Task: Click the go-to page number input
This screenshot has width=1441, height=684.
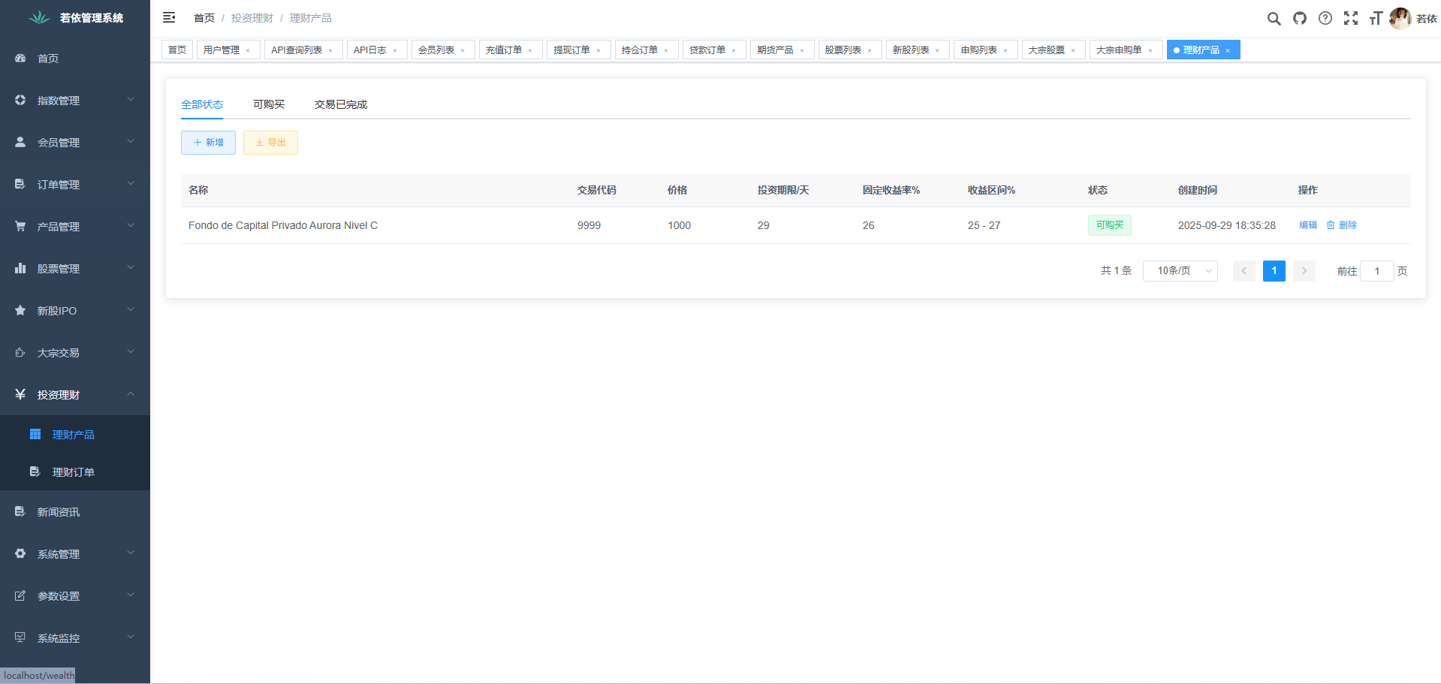Action: point(1376,271)
